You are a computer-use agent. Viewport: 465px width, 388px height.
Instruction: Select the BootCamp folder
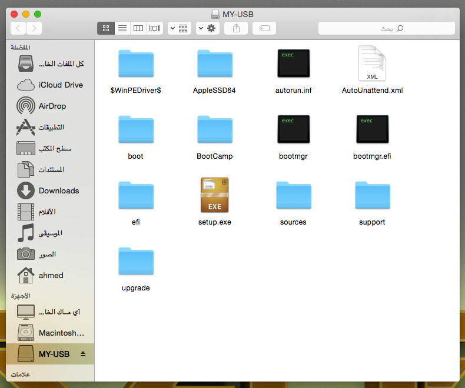tap(215, 129)
